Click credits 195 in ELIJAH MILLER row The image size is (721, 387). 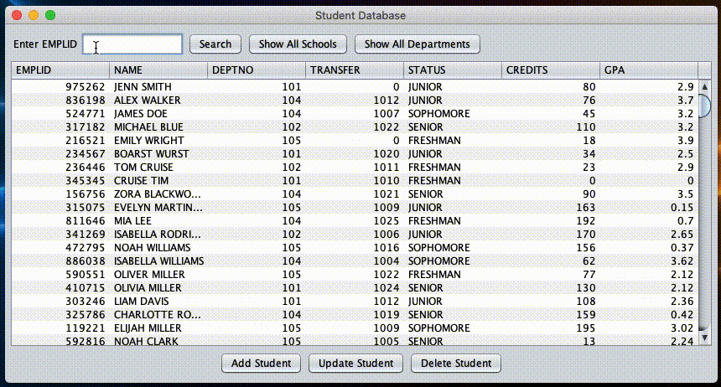tap(551, 328)
